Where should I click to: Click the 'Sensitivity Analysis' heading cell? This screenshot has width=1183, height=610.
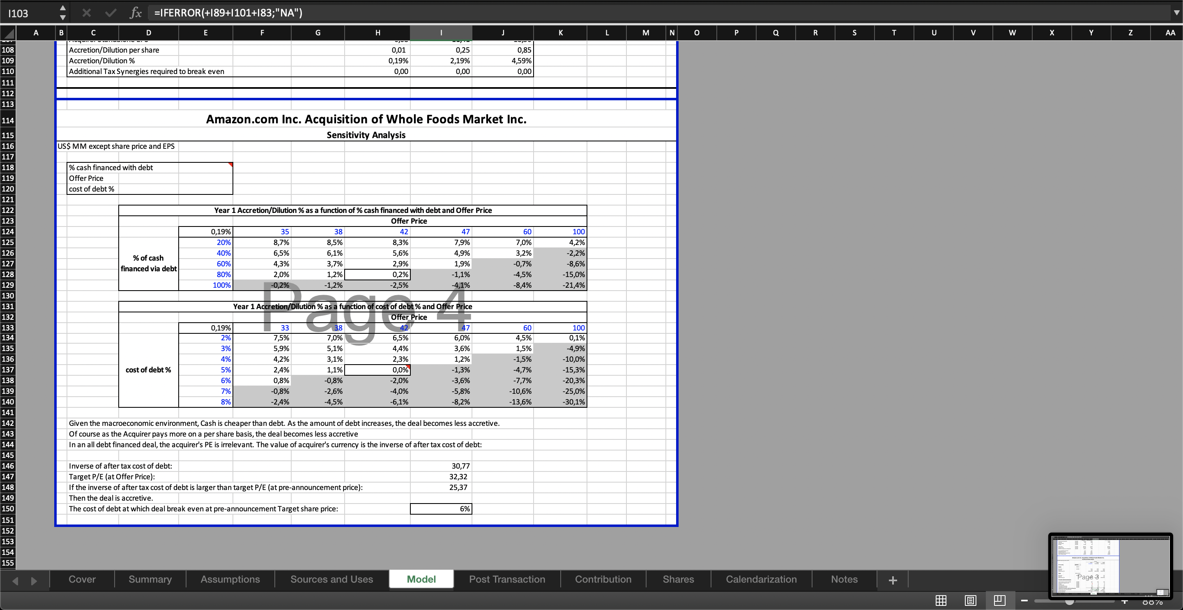[366, 135]
